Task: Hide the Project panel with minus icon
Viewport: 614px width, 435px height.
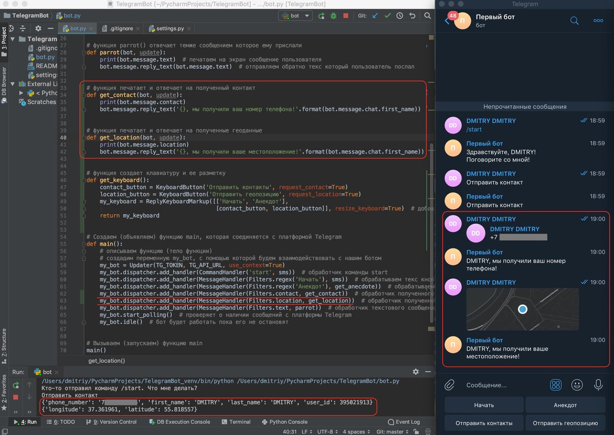Action: (x=50, y=29)
